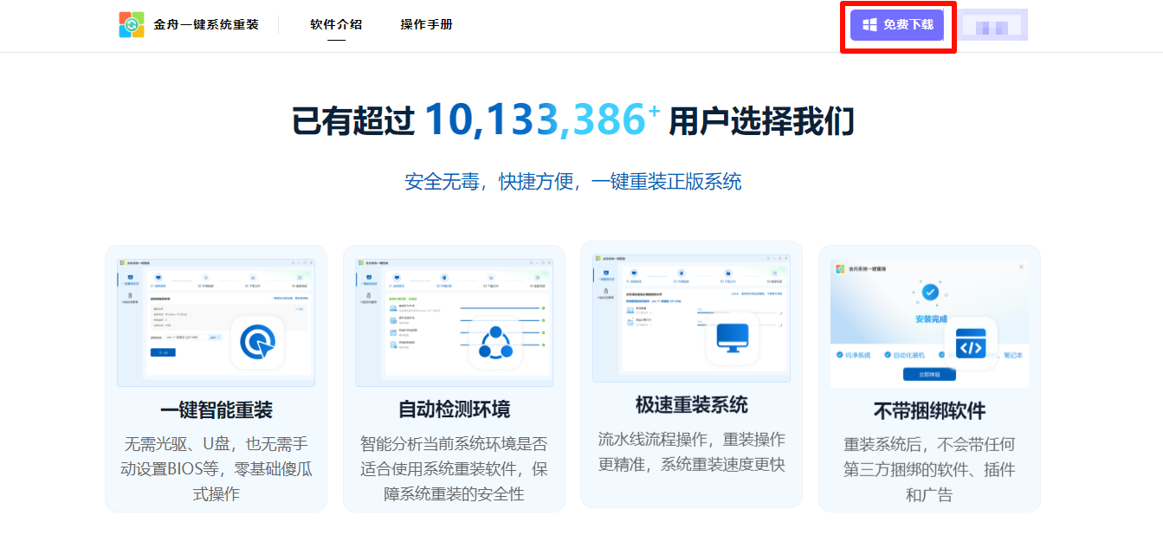Click the code-window icon on 不带捆绑软件 card
This screenshot has width=1163, height=535.
[x=970, y=344]
